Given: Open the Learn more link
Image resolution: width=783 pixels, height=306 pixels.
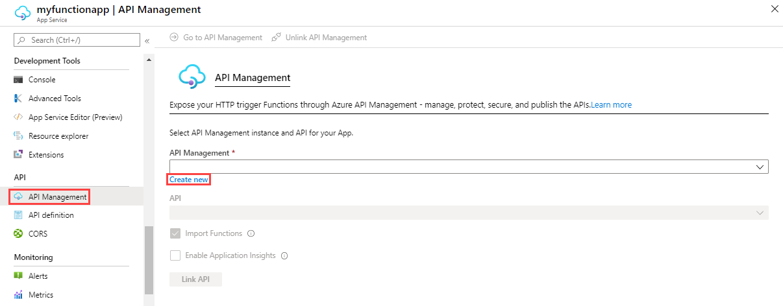Looking at the screenshot, I should (611, 104).
